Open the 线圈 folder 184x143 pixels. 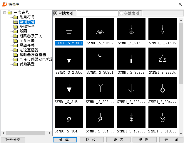23,31
